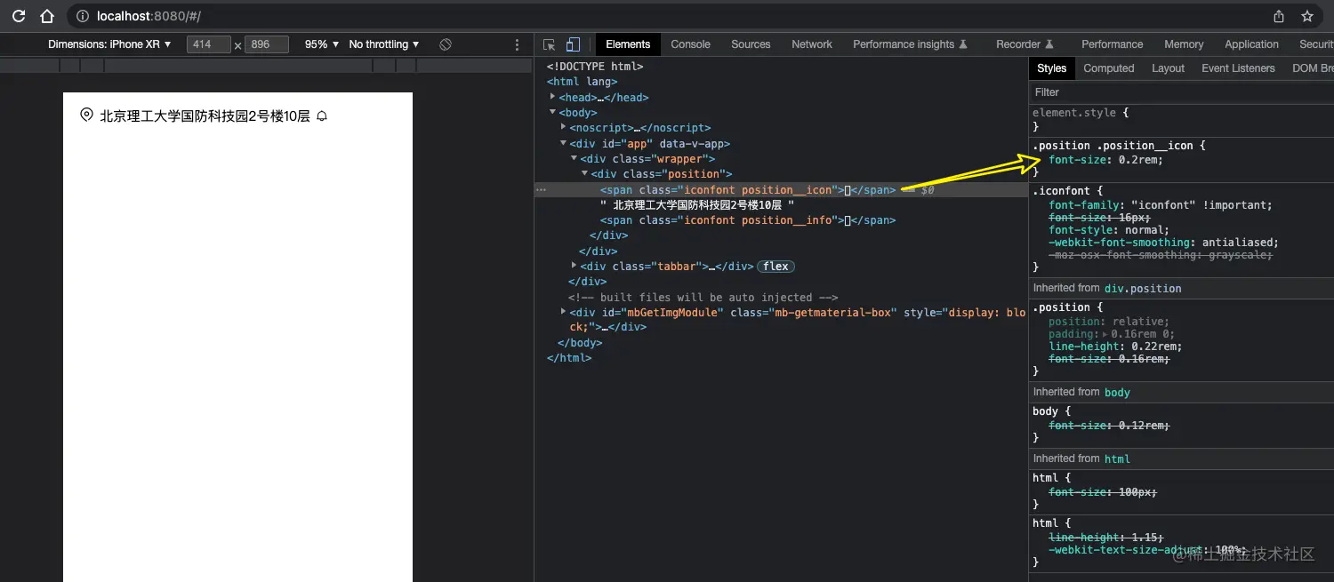This screenshot has width=1334, height=582.
Task: Switch to the Console panel tab
Action: (691, 44)
